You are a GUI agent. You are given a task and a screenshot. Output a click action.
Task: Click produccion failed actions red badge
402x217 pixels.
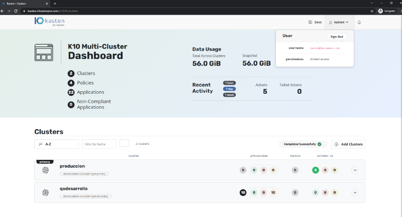click(x=325, y=170)
